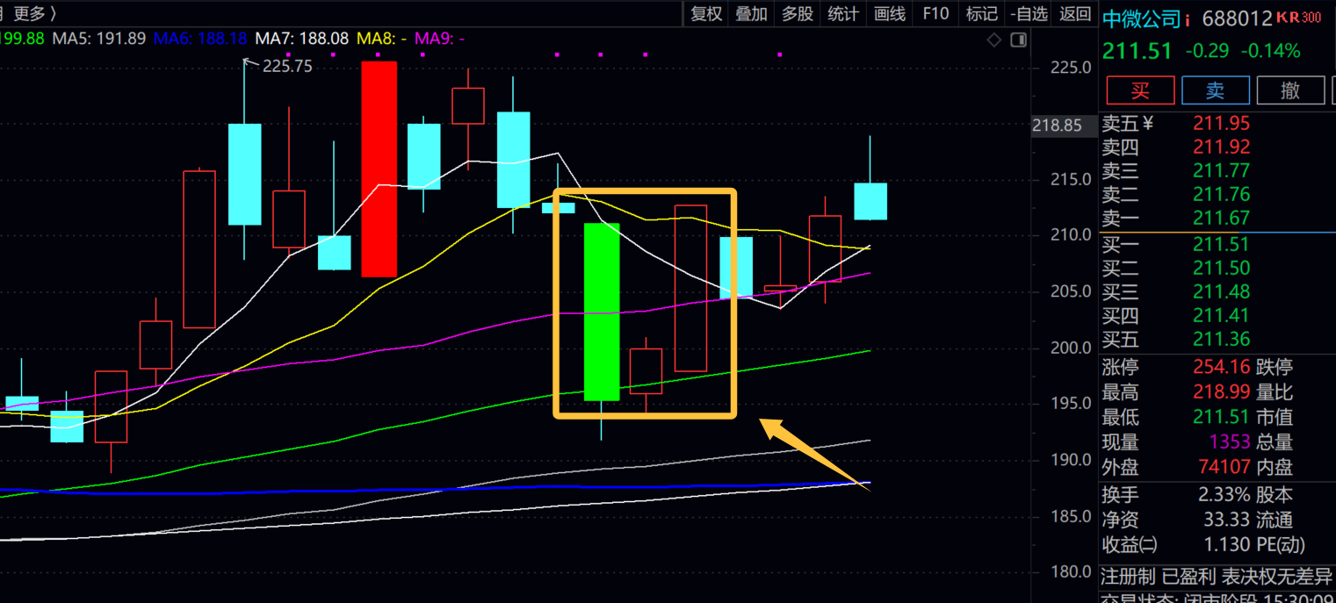The height and width of the screenshot is (603, 1336).
Task: Toggle the 复权 price adjustment option
Action: pyautogui.click(x=706, y=13)
